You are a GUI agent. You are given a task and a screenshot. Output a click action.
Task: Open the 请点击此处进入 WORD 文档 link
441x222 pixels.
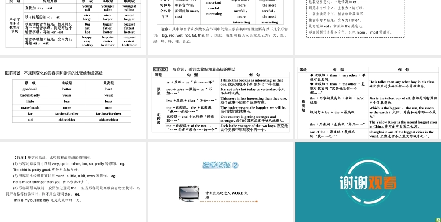click(226, 195)
